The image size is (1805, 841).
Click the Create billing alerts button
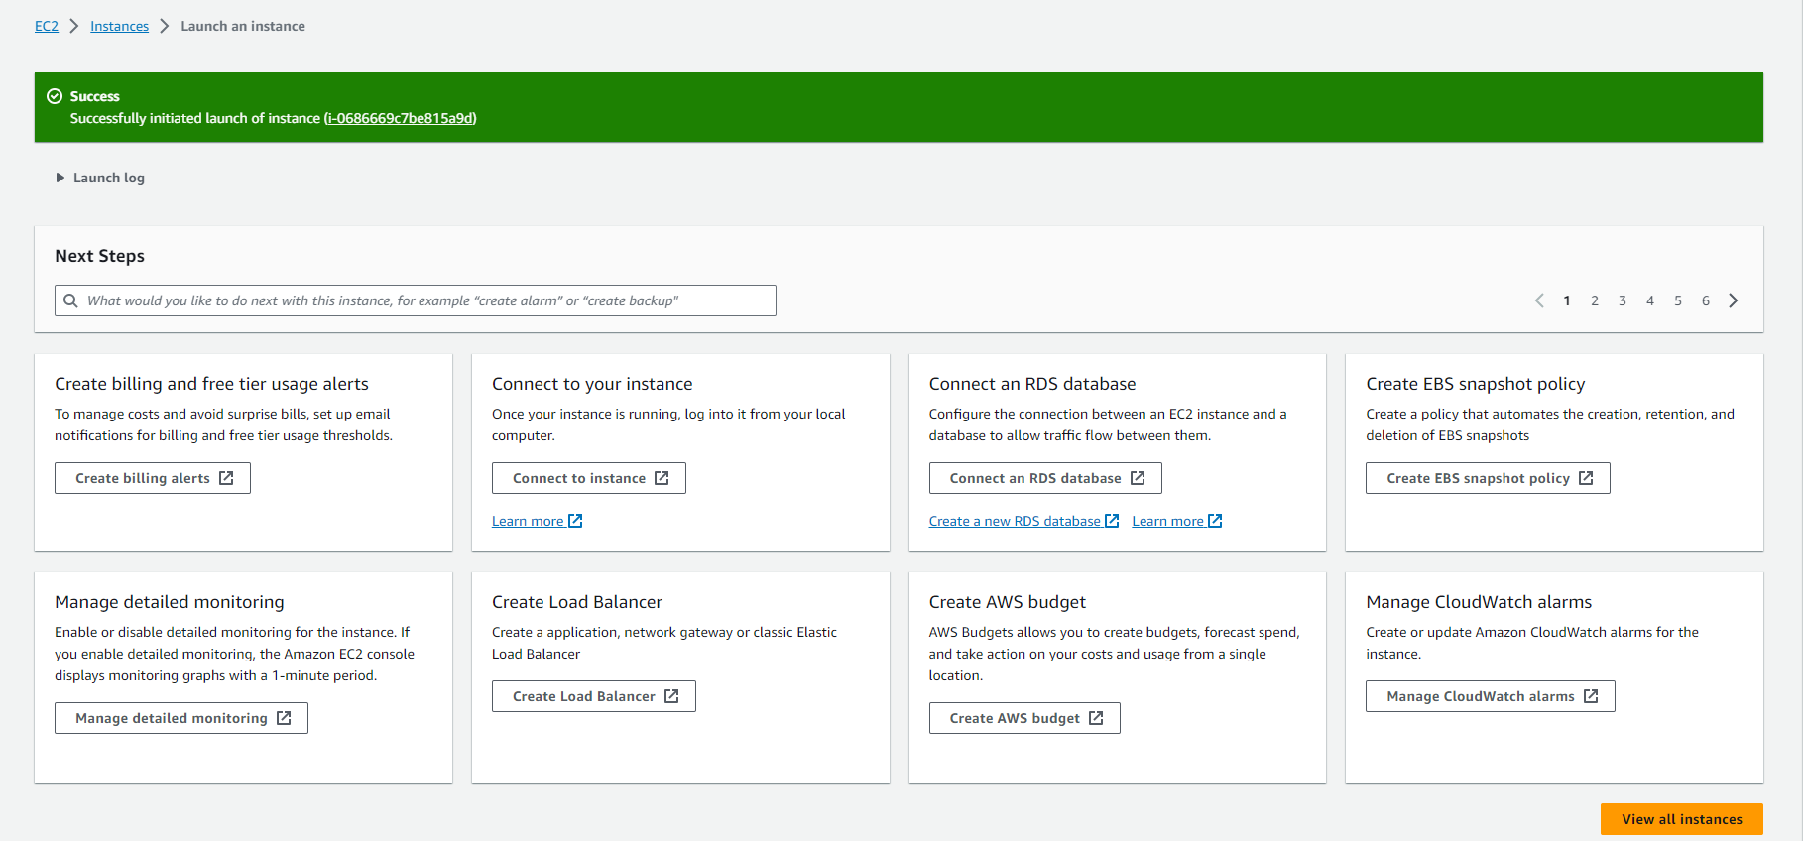click(x=153, y=478)
